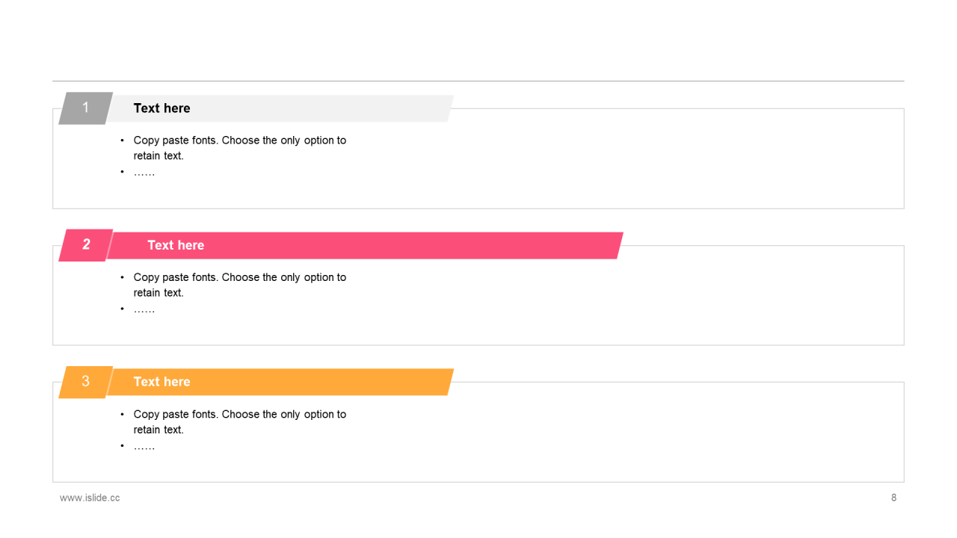
Task: Click the "Text here" title in the pink banner
Action: (x=176, y=245)
